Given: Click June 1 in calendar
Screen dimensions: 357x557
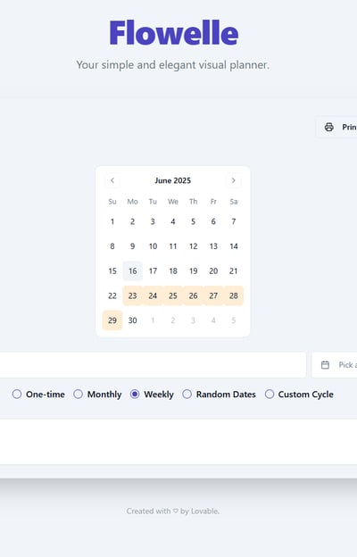Looking at the screenshot, I should 112,221.
